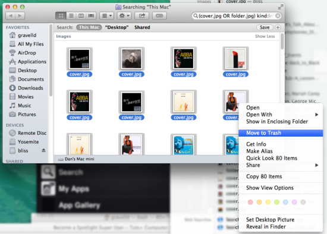Viewport: 327px width, 234px height.
Task: Click the Edit Tags toolbar button
Action: [159, 16]
